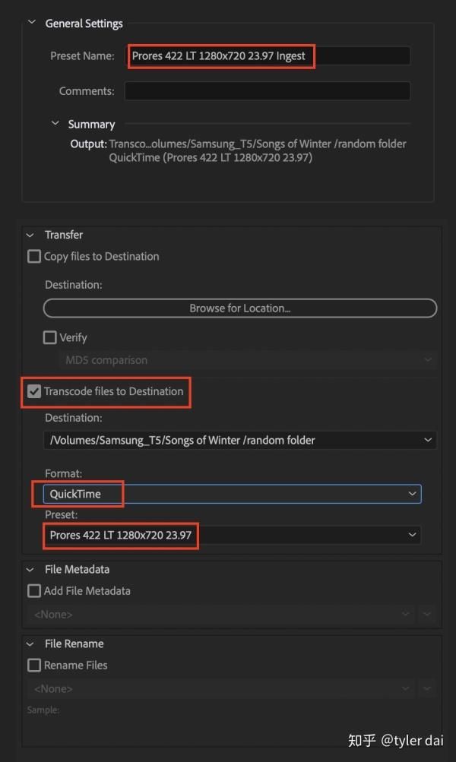The image size is (456, 762).
Task: Click the small arrow beside File Metadata preset
Action: pos(429,614)
